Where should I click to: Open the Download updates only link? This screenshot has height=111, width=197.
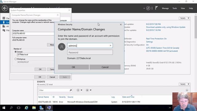(x=166, y=27)
